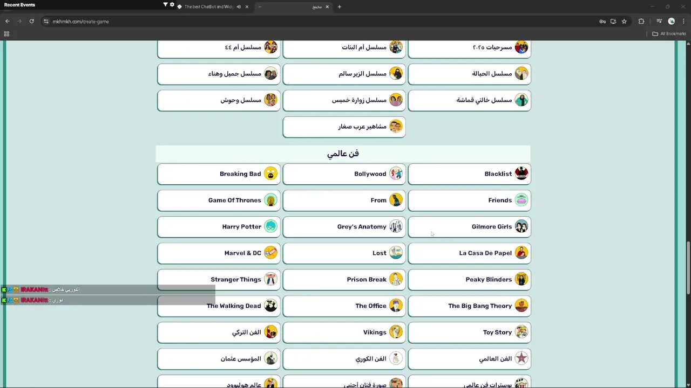Expand the Recent Events dropdown arrow

click(x=165, y=5)
